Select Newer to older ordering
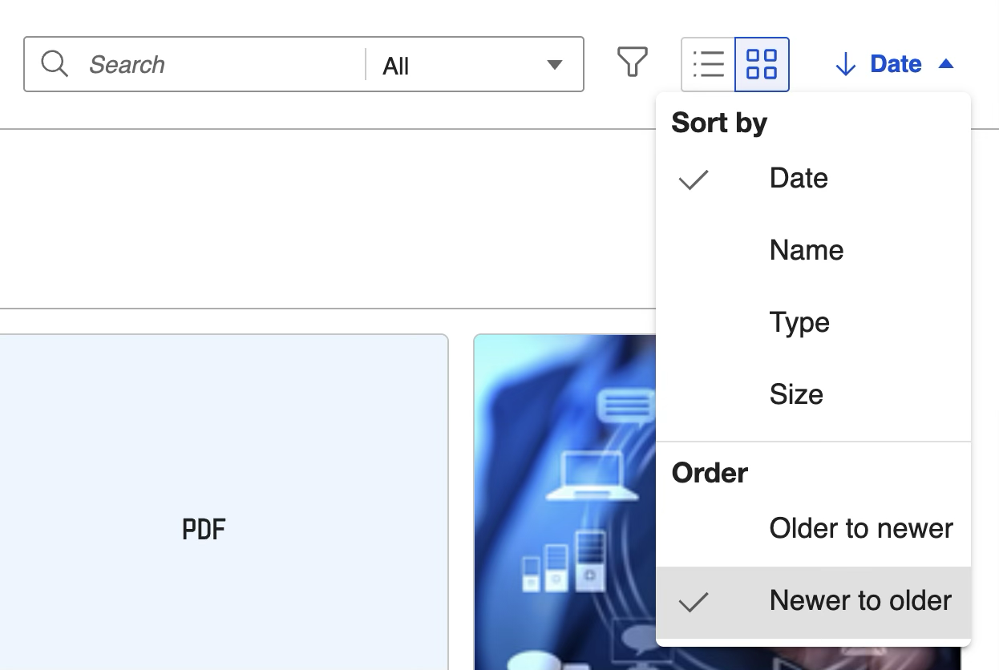This screenshot has height=670, width=999. click(859, 600)
